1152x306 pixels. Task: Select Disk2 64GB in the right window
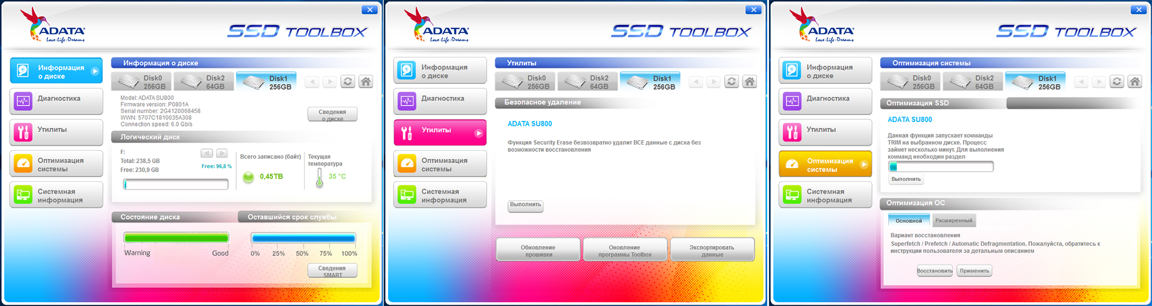[973, 82]
